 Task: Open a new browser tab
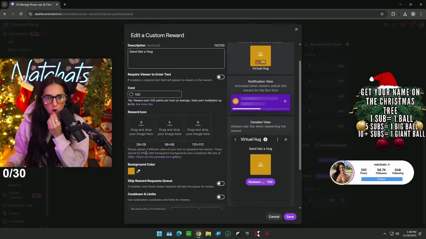(x=65, y=5)
